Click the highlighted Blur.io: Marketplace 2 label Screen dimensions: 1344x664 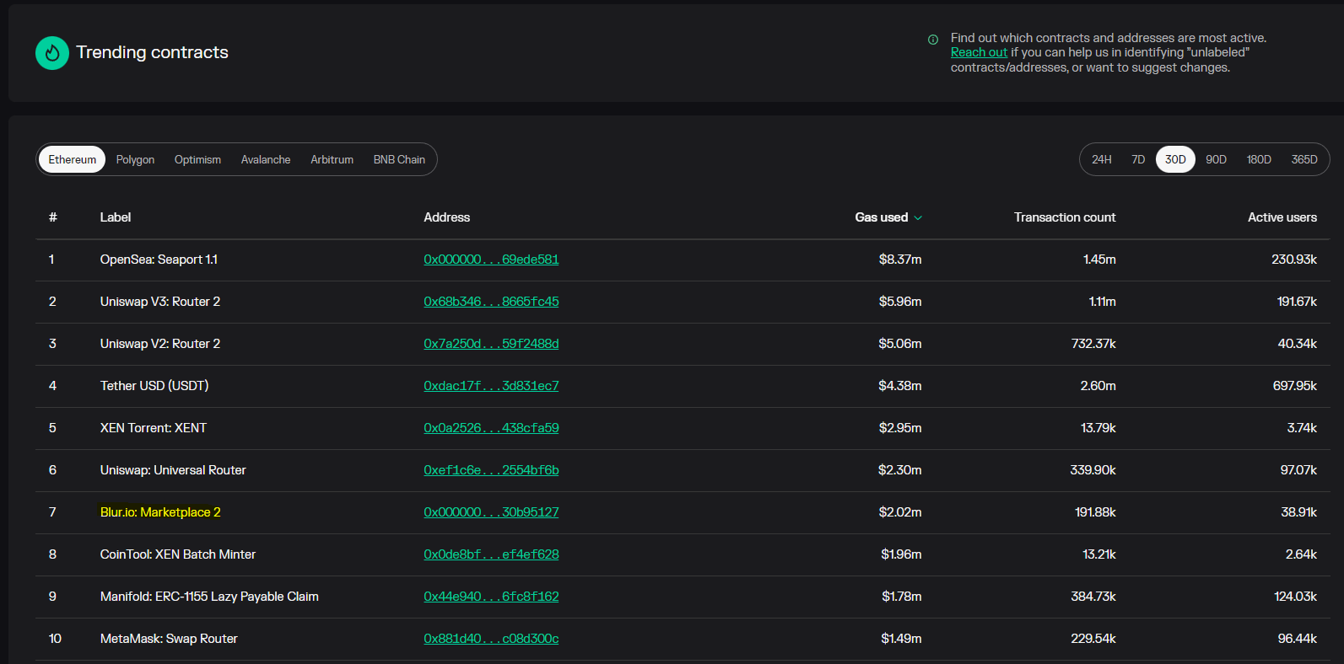(x=160, y=512)
